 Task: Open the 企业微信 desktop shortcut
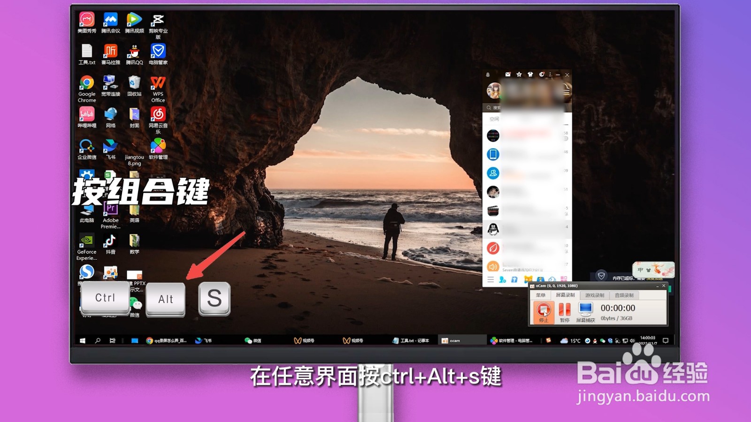pyautogui.click(x=87, y=149)
